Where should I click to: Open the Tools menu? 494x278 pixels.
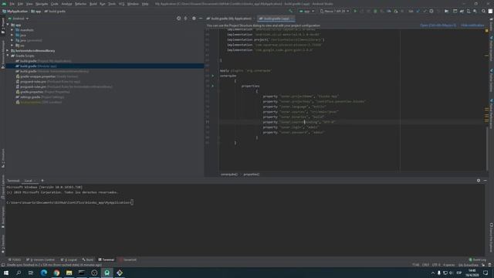click(x=112, y=4)
